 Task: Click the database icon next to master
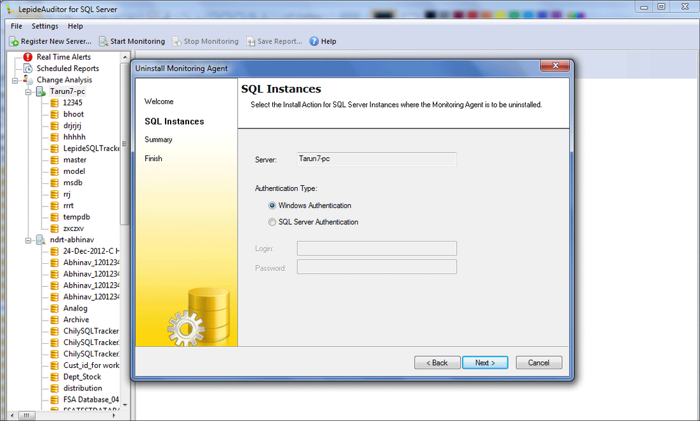[54, 160]
